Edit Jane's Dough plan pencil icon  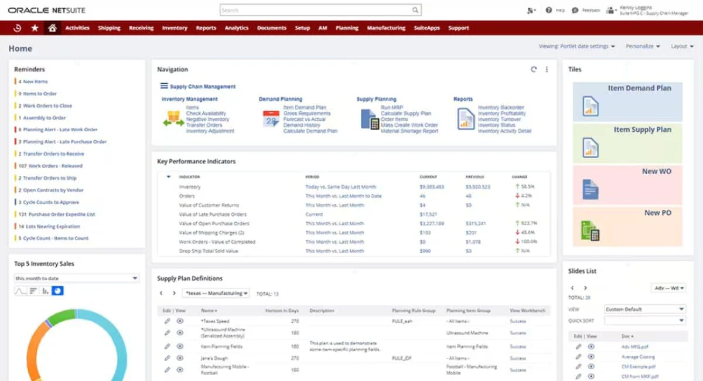[x=167, y=358]
